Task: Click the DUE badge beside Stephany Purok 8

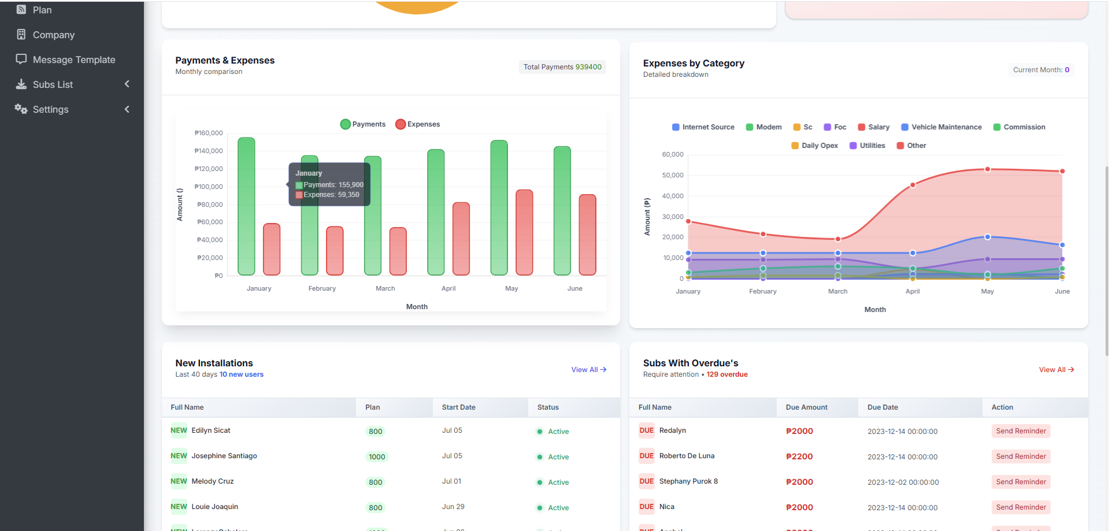Action: (647, 481)
